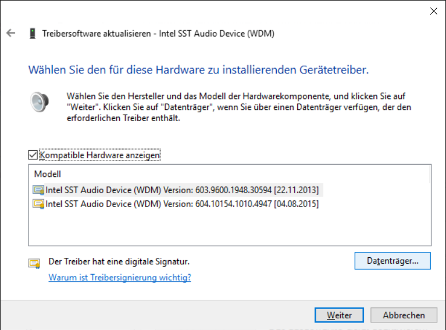Click the window title Treibersoftware aktualisieren text

97,34
